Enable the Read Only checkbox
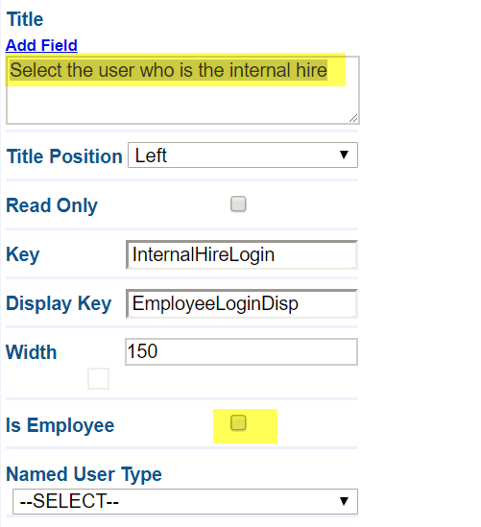Image resolution: width=481 pixels, height=527 pixels. (238, 204)
